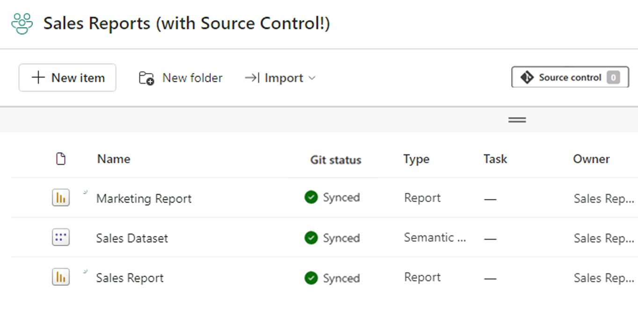Click the New item button

click(67, 78)
